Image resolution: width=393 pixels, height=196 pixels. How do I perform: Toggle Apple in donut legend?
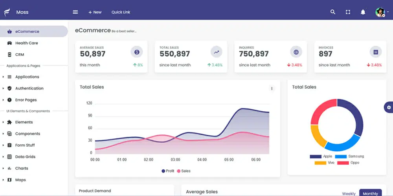[x=321, y=156]
